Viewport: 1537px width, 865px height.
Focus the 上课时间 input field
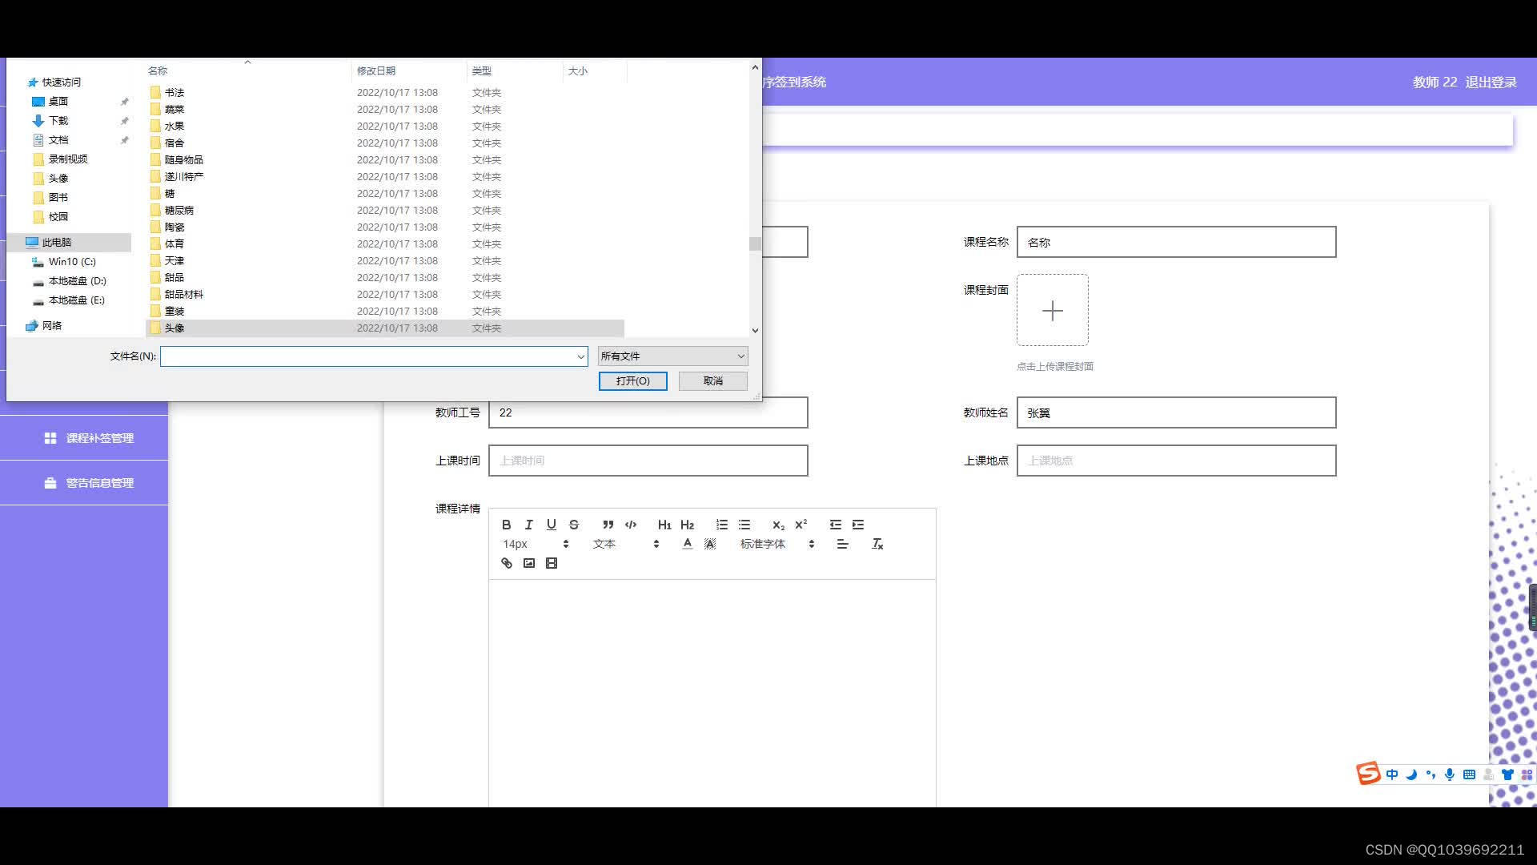(x=648, y=461)
